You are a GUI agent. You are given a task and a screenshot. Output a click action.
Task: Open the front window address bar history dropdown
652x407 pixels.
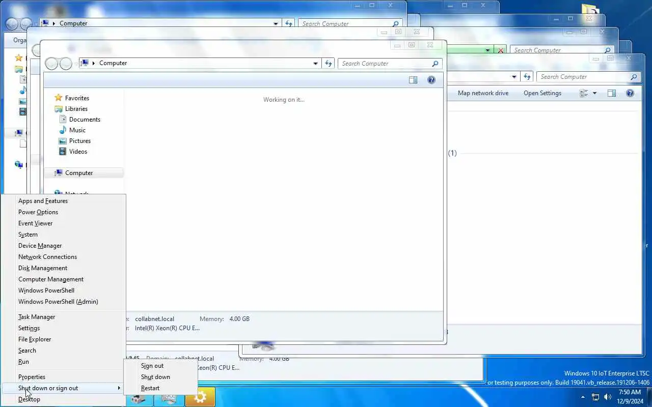pyautogui.click(x=316, y=64)
